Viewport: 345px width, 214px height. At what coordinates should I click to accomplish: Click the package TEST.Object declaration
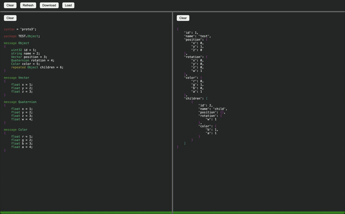[21, 36]
